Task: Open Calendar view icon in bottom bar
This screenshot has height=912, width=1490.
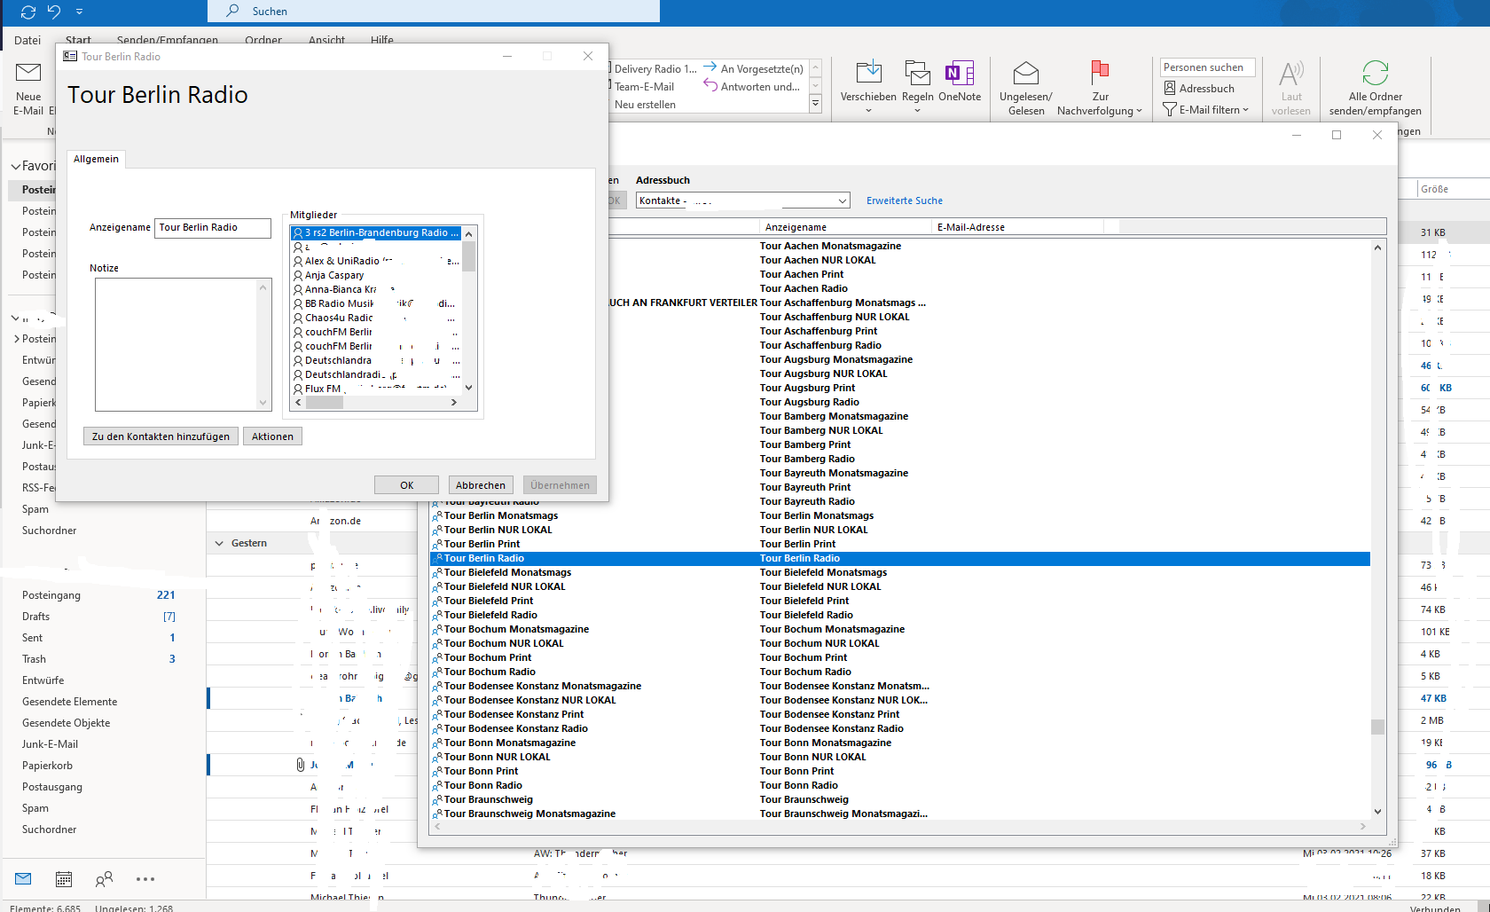Action: pyautogui.click(x=64, y=878)
